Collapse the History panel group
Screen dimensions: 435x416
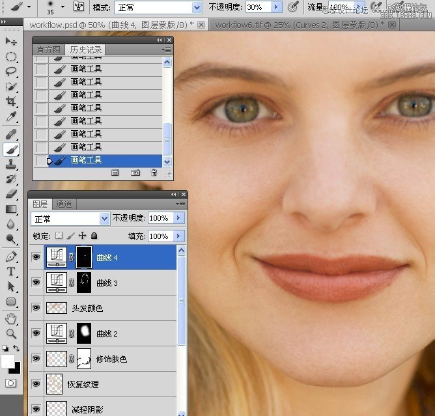click(160, 40)
